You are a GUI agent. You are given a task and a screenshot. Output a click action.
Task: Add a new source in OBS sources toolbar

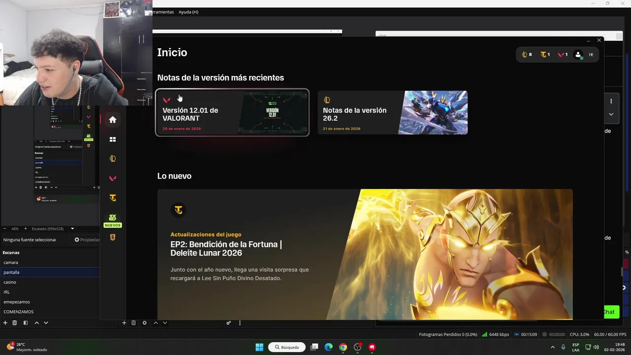[x=124, y=323]
